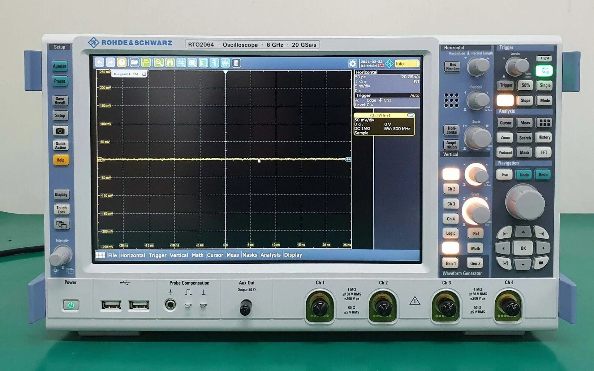Touch the Intensity knob
Viewport: 594px width, 371px height.
pos(61,255)
